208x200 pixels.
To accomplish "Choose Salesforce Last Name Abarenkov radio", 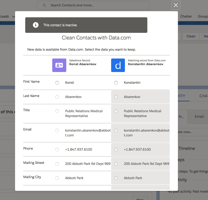I will tap(57, 97).
